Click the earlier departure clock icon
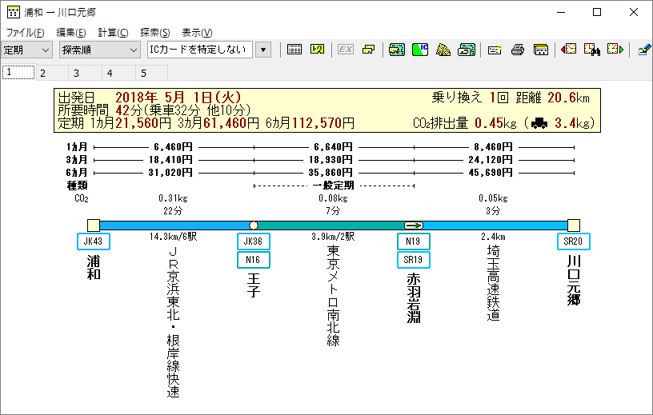 [568, 50]
